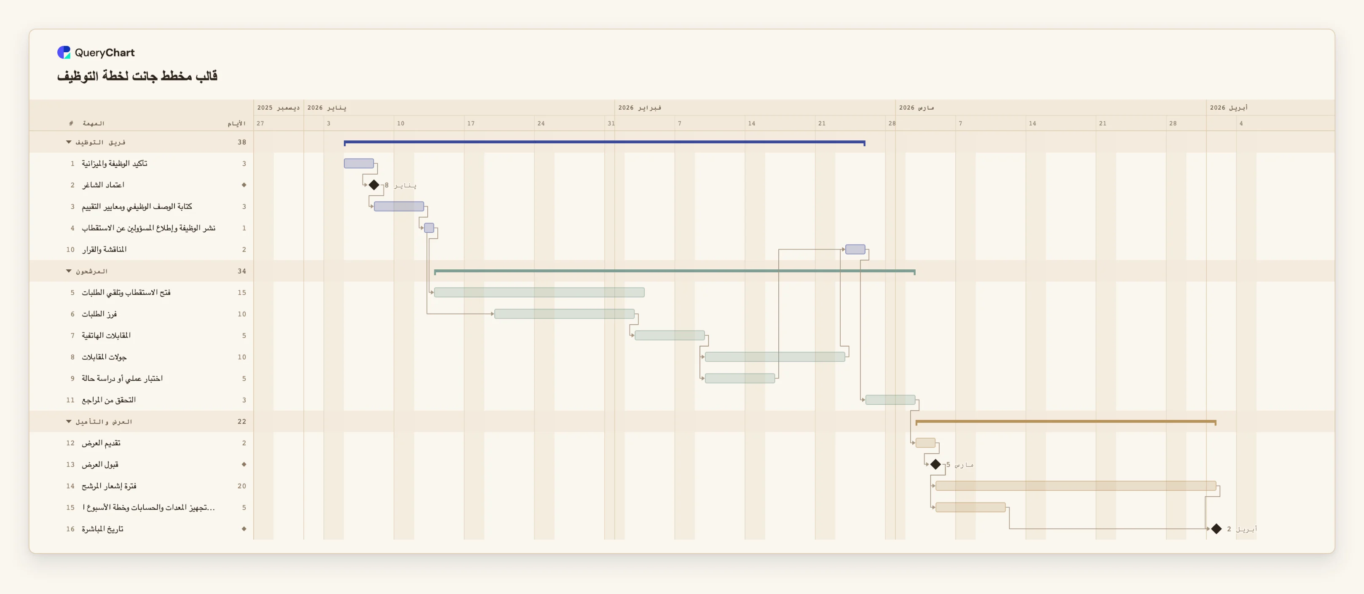The image size is (1364, 594).
Task: Select the تجهيز المعدات والحسابات task bar
Action: pyautogui.click(x=970, y=507)
